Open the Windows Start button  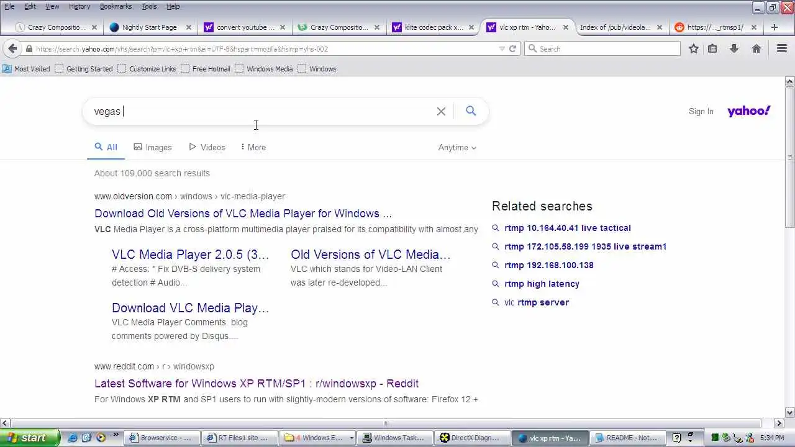(x=30, y=438)
